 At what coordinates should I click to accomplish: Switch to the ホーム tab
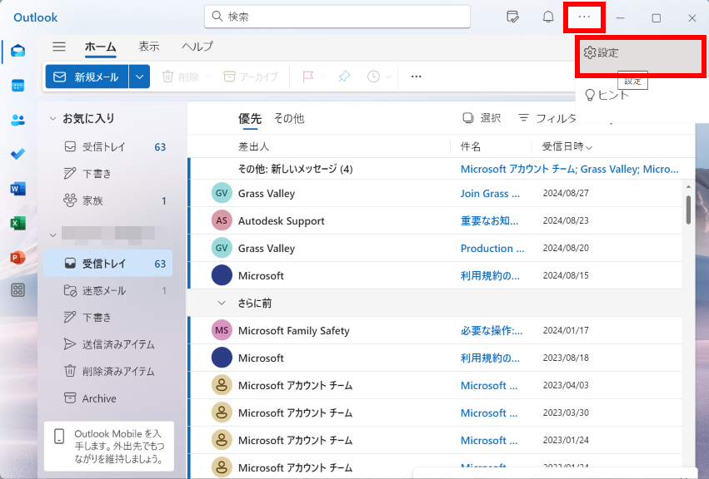(100, 47)
